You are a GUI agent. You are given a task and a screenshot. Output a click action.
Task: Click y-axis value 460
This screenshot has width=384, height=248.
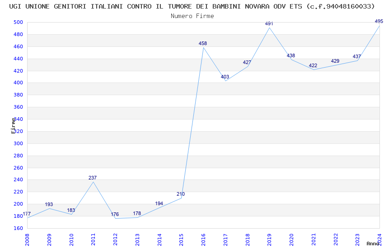pyautogui.click(x=18, y=46)
